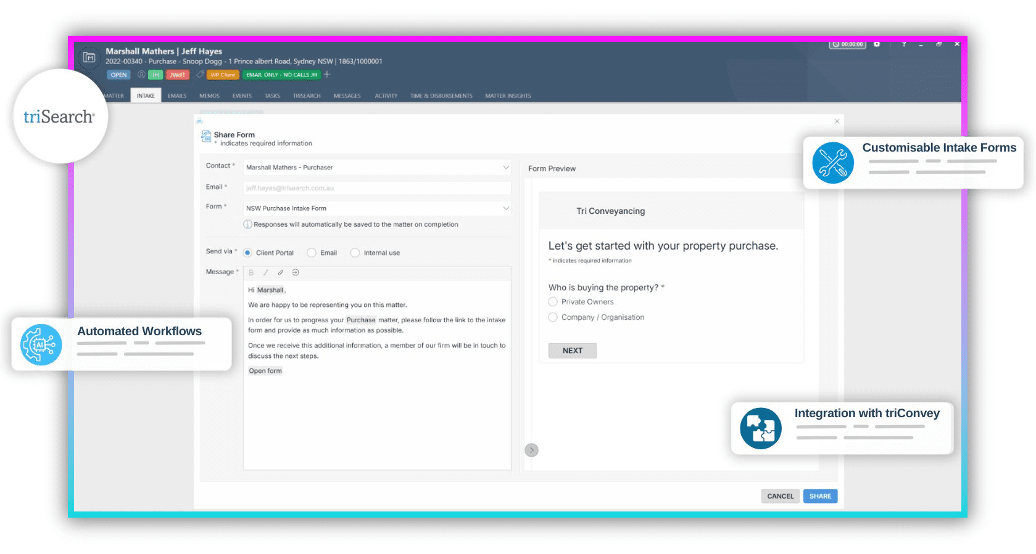This screenshot has height=554, width=1036.
Task: Click the info icon beside Responses notice
Action: pos(248,224)
